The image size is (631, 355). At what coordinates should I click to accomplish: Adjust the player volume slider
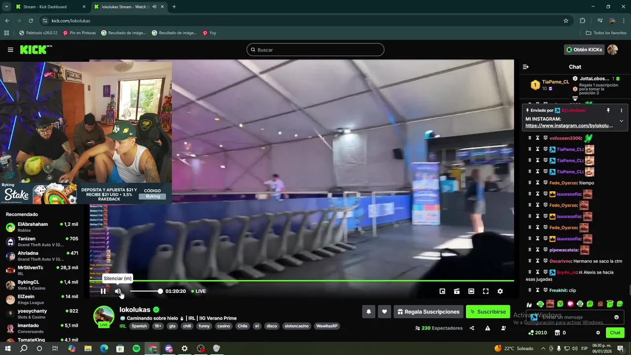click(x=145, y=291)
